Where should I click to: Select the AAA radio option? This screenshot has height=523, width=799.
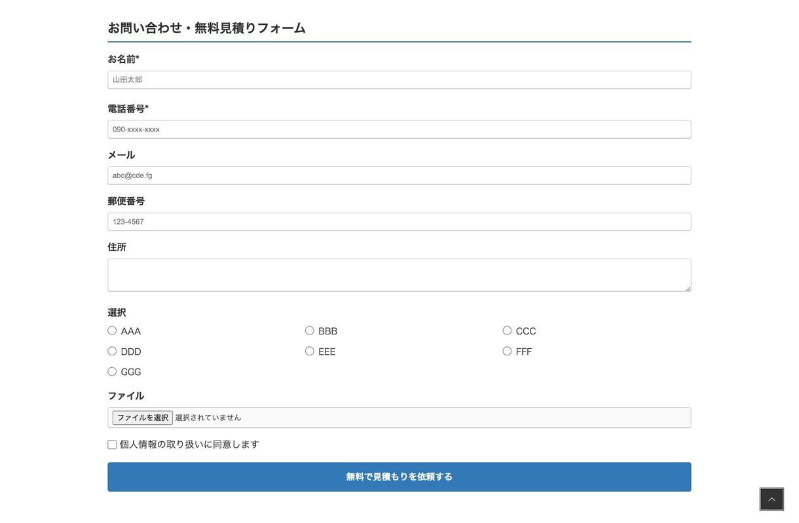click(112, 331)
